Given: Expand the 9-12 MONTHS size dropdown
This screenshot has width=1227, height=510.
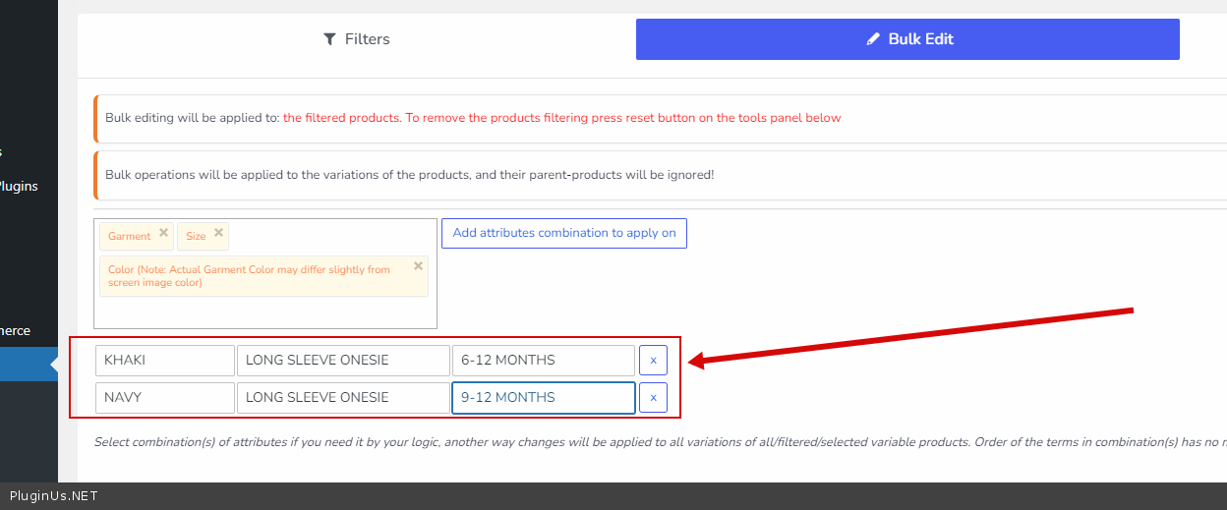Looking at the screenshot, I should coord(543,398).
